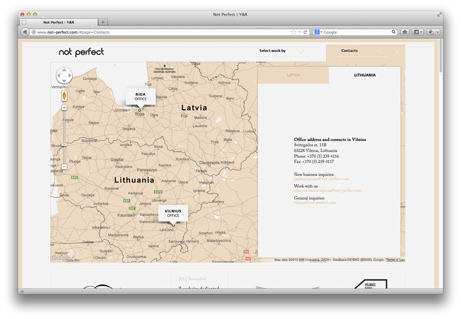Screen dimensions: 461x319
Task: Zoom in the map with plus
Action: click(x=64, y=108)
